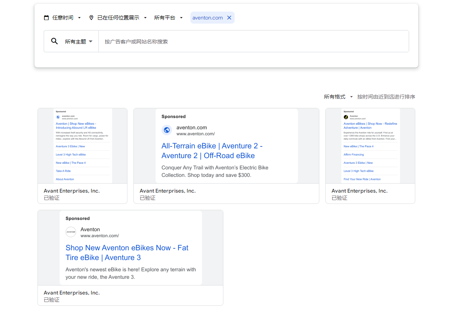The width and height of the screenshot is (452, 314).
Task: Click Sponsored label in All-Terrain ad
Action: (174, 117)
